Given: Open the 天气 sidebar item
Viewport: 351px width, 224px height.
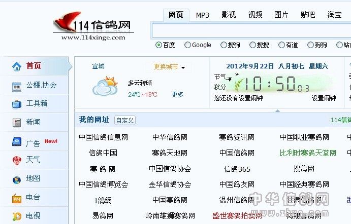Looking at the screenshot, I should coord(34,160).
